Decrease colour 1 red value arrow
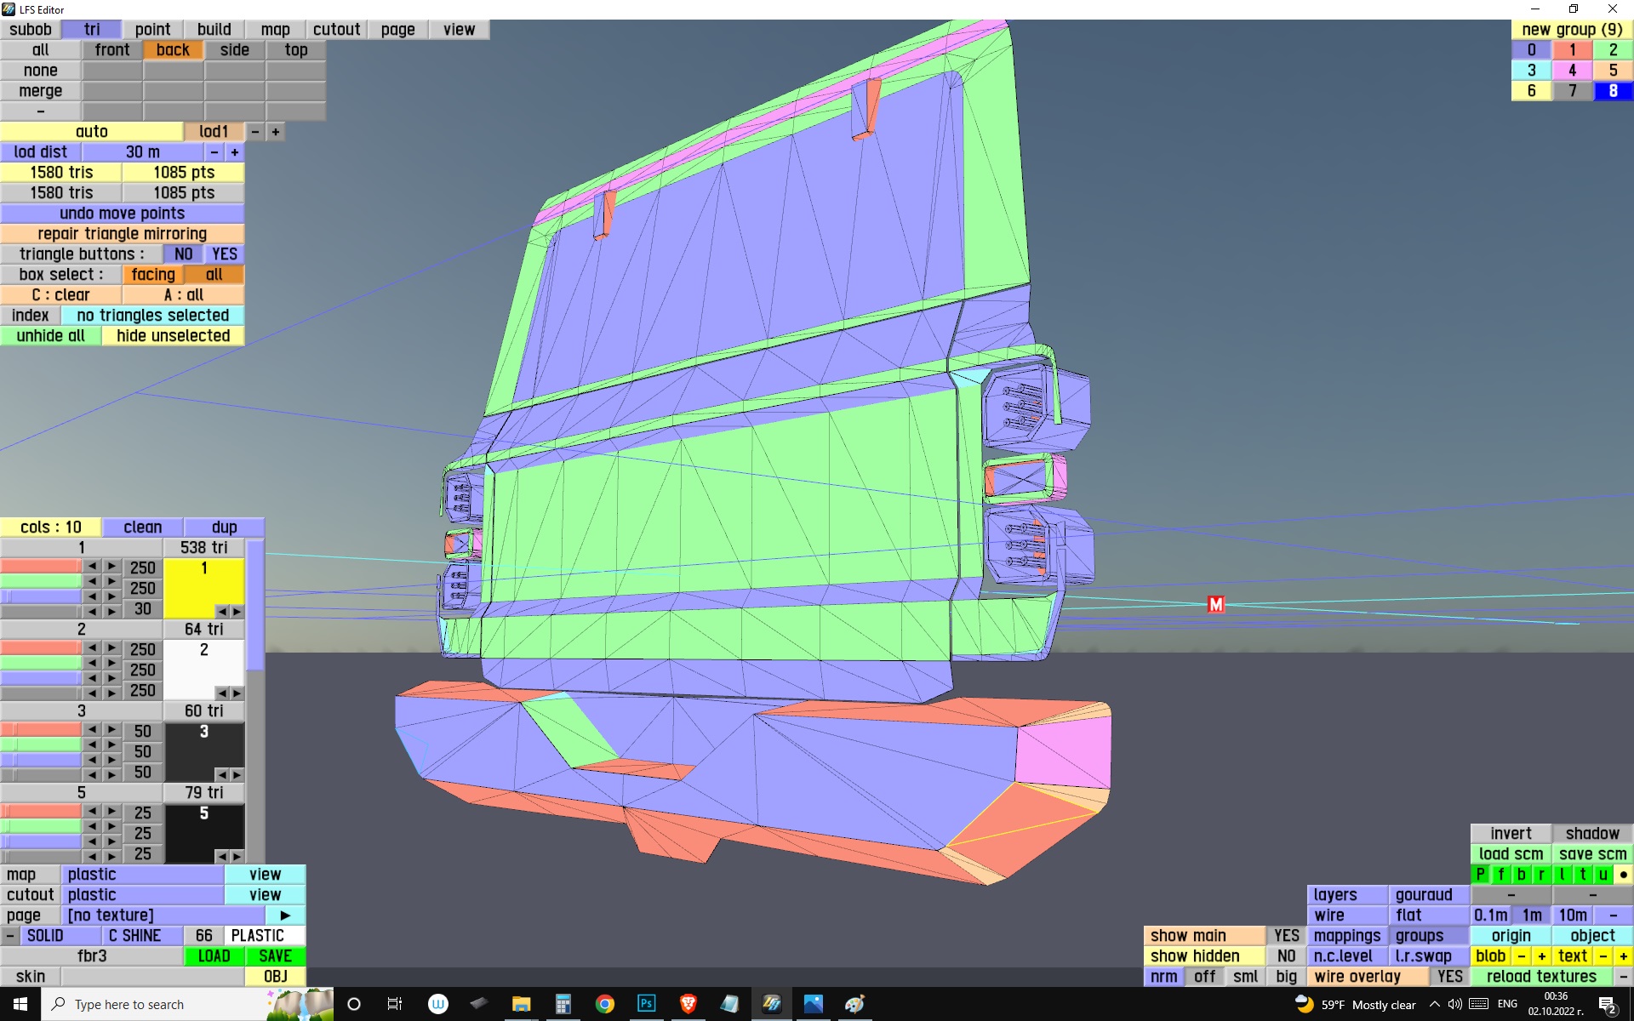Screen dimensions: 1634x1021 (x=92, y=566)
